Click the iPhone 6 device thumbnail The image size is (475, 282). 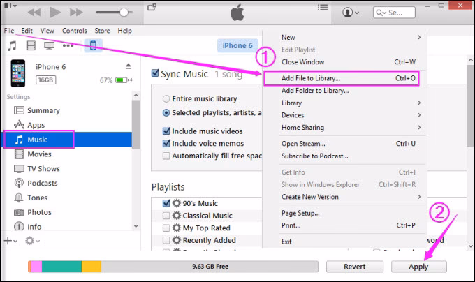18,73
